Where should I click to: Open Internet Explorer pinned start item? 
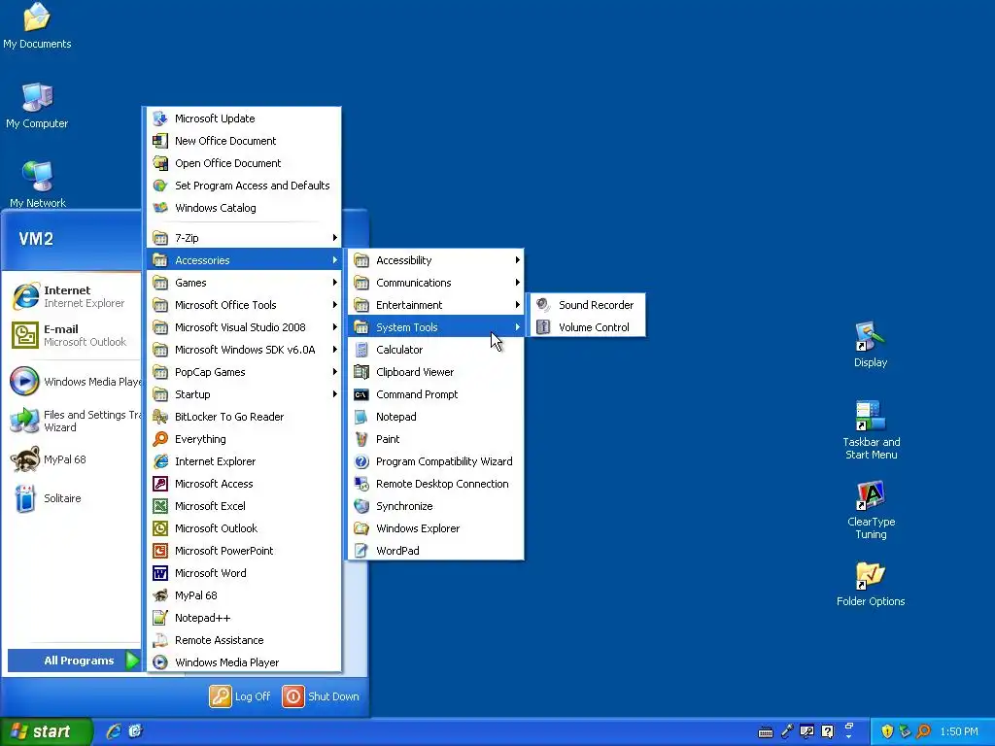[x=74, y=297]
